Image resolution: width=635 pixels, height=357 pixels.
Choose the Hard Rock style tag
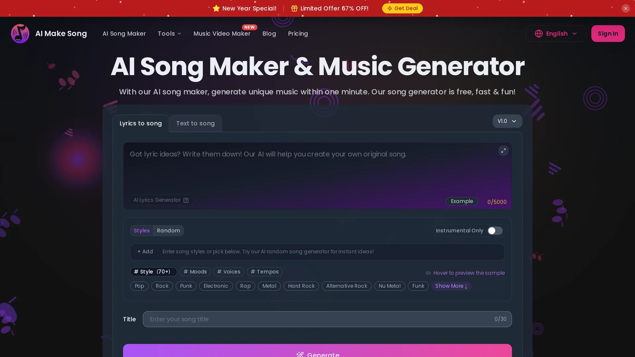click(301, 286)
